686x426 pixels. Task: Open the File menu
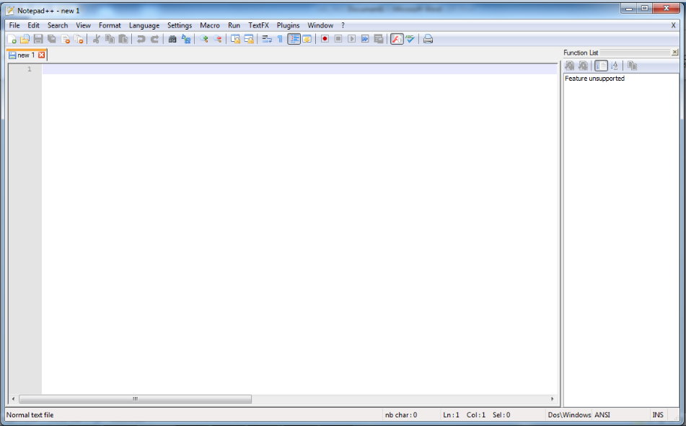14,25
